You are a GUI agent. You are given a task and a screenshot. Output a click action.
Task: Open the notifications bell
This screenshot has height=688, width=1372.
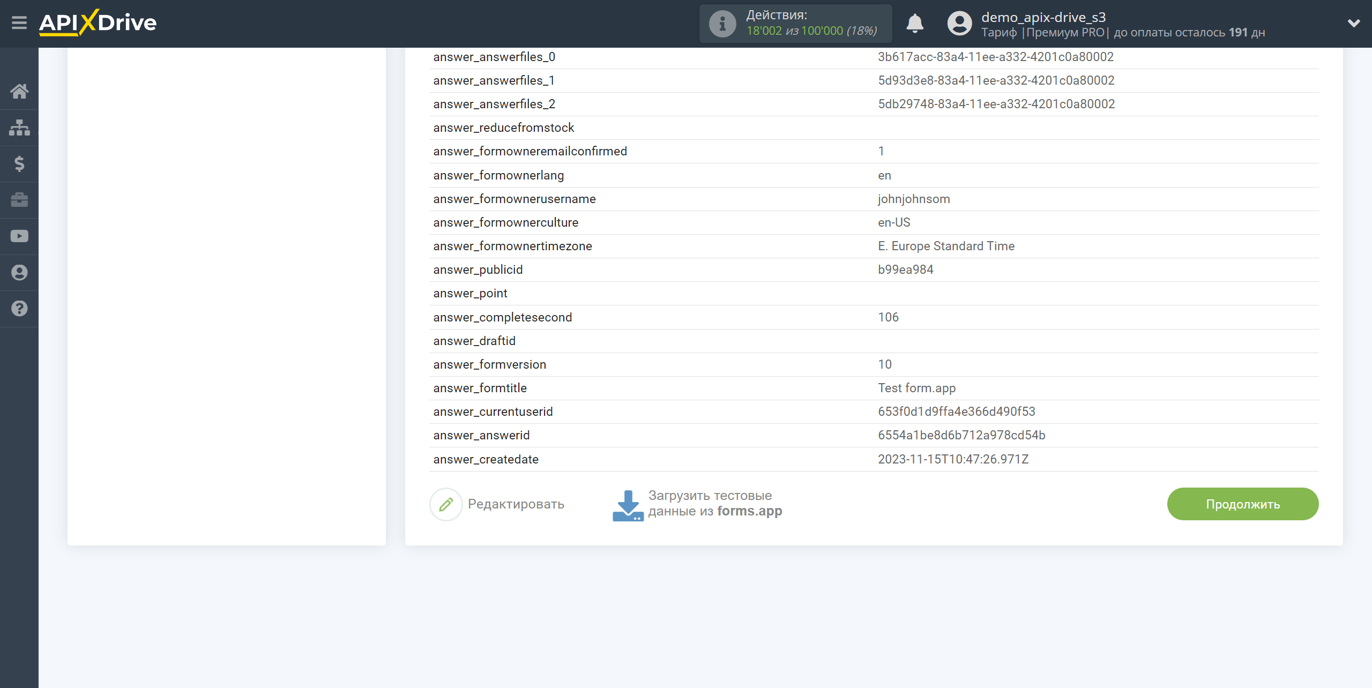[x=915, y=24]
